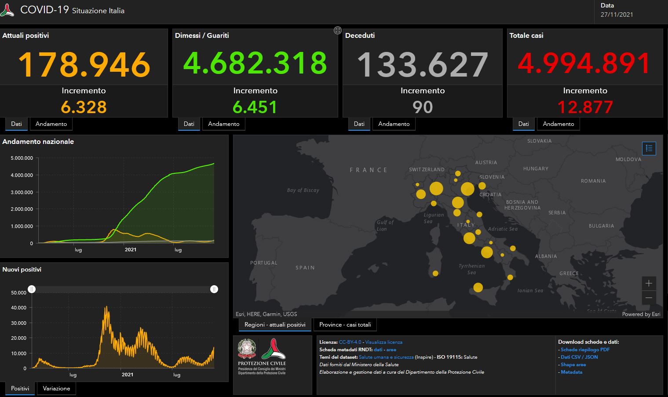The width and height of the screenshot is (668, 397).
Task: Switch to Andamento tab under Attuali positivi
Action: [x=51, y=124]
